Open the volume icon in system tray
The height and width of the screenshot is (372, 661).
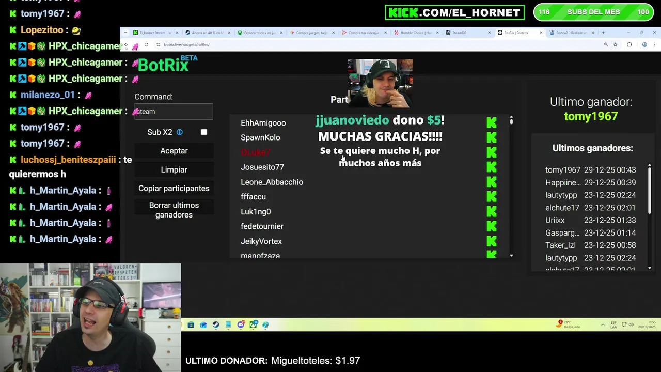631,324
